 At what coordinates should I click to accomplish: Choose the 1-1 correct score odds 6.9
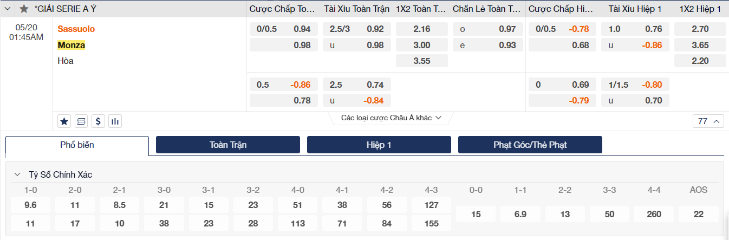[520, 214]
